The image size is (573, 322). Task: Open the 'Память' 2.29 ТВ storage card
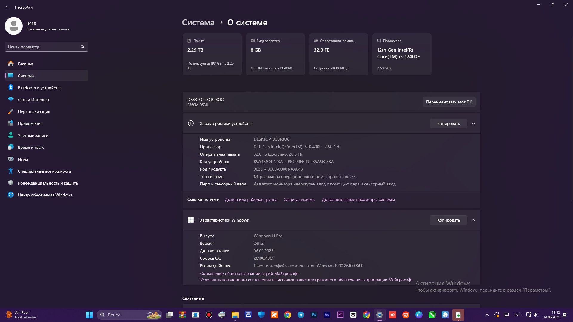212,54
